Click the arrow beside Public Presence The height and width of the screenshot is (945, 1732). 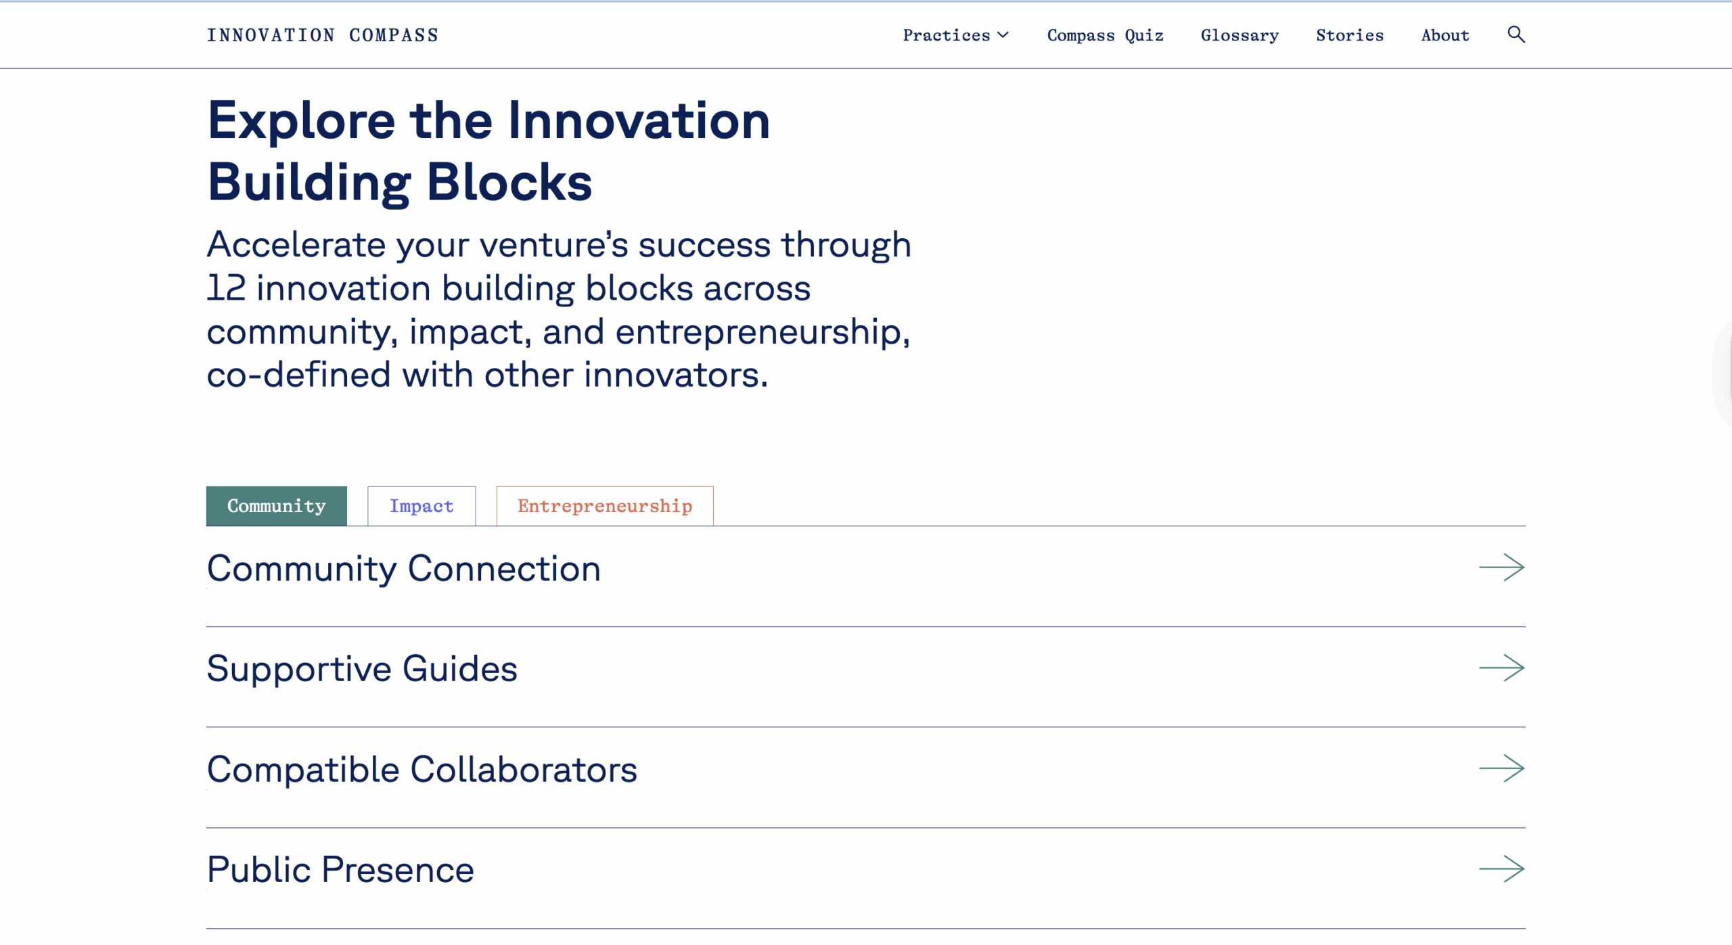[x=1501, y=869]
